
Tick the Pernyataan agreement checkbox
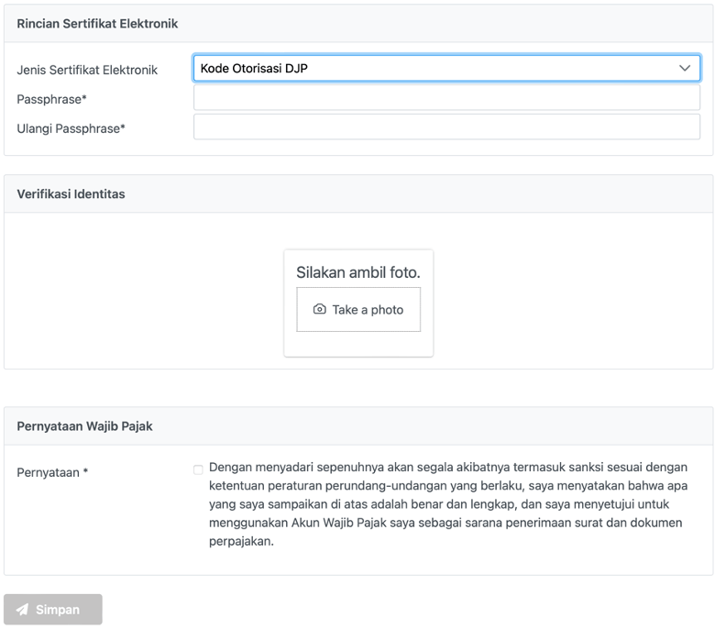[198, 469]
